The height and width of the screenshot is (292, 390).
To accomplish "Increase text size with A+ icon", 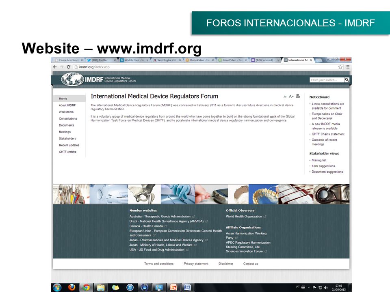I will pyautogui.click(x=291, y=97).
